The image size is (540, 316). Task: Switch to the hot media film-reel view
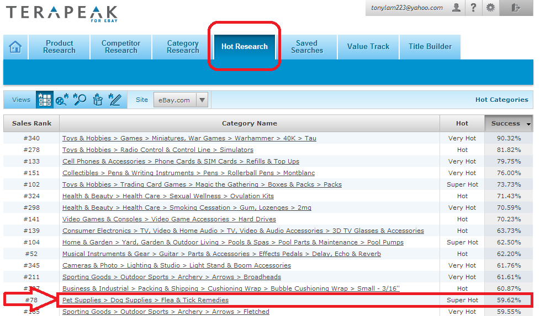pos(62,100)
